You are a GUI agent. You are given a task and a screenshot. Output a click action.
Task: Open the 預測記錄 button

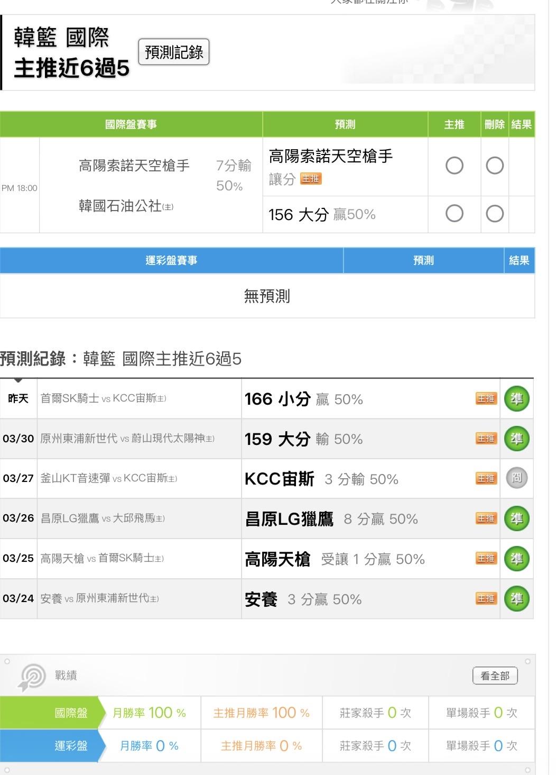(173, 52)
